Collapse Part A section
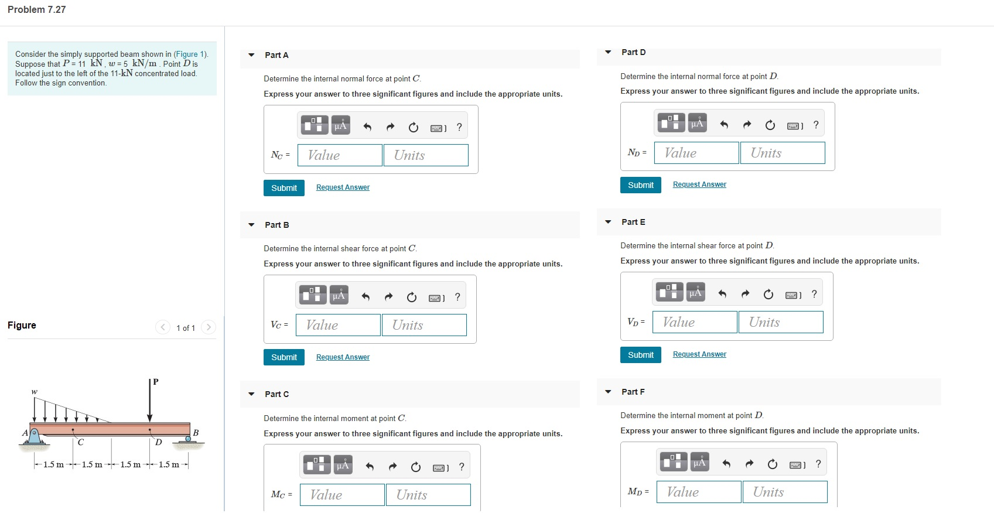The image size is (994, 513). pyautogui.click(x=251, y=55)
